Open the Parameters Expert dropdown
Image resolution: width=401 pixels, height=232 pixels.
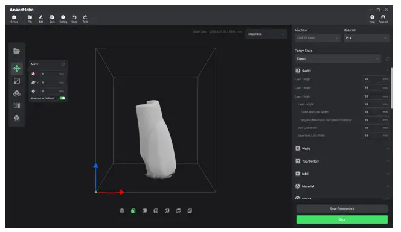click(338, 58)
